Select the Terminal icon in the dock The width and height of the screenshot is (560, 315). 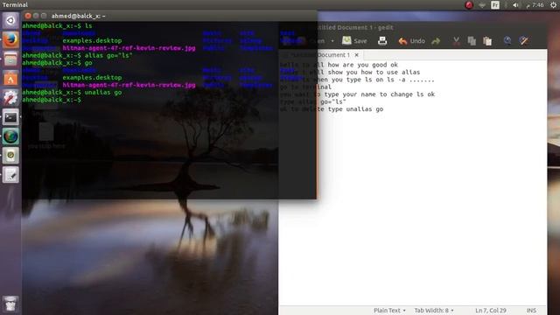coord(10,117)
